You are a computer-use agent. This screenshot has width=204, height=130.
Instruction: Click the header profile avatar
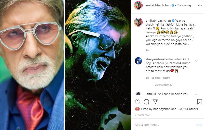138,5
